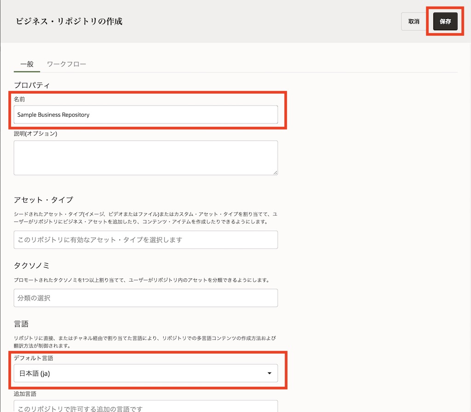471x412 pixels.
Task: Click the 名前 field containing Sample Business Repository
Action: click(145, 115)
